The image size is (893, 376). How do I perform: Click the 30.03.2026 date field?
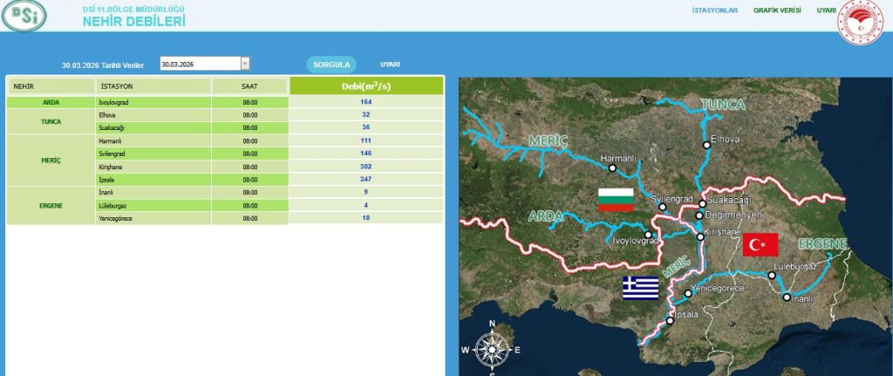pyautogui.click(x=199, y=63)
